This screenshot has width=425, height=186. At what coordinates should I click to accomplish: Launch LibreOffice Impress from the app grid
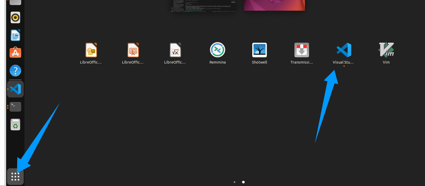(x=133, y=53)
